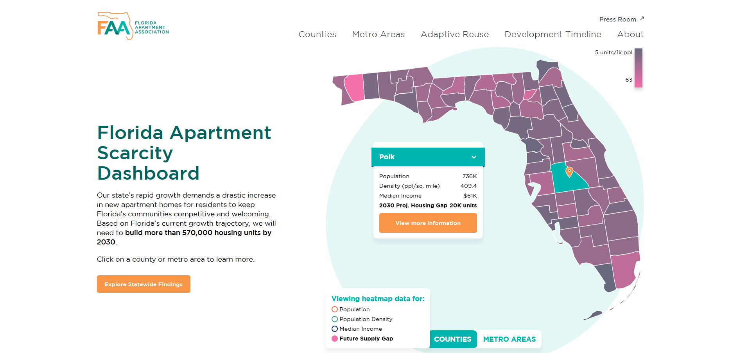Open the Metro Areas navigation item
This screenshot has width=739, height=353.
click(x=378, y=34)
